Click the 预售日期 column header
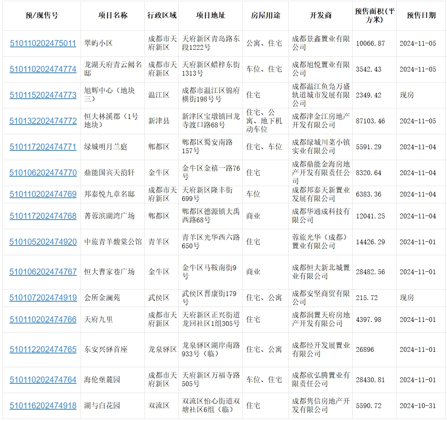The image size is (447, 421). [421, 15]
